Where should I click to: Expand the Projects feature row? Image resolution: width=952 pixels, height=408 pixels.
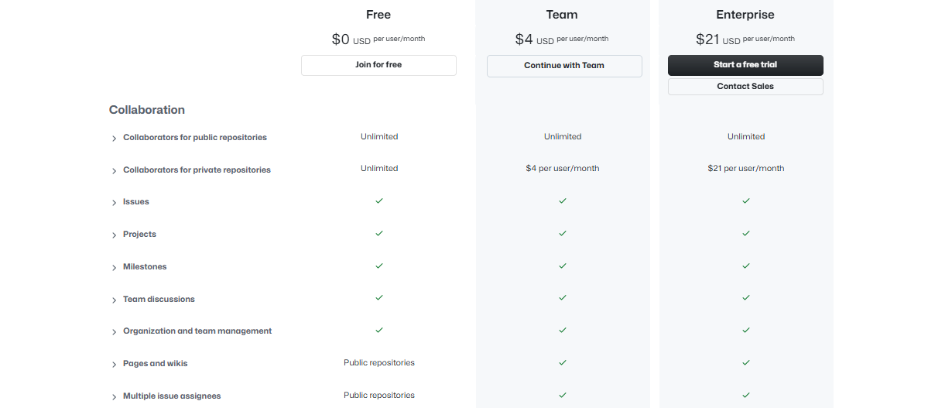tap(114, 235)
